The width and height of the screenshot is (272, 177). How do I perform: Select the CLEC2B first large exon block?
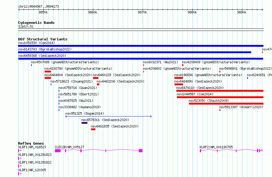click(x=58, y=151)
